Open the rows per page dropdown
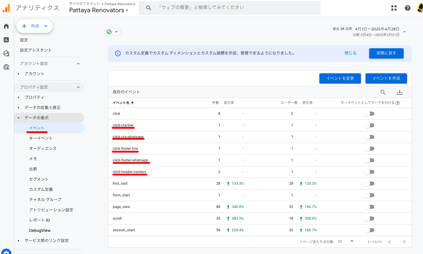Viewport: 423px width, 254px height. (346, 241)
